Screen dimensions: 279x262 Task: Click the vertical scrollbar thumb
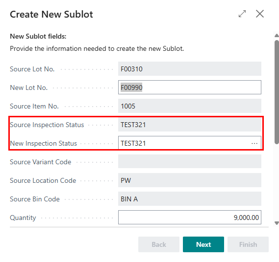tap(277, 92)
